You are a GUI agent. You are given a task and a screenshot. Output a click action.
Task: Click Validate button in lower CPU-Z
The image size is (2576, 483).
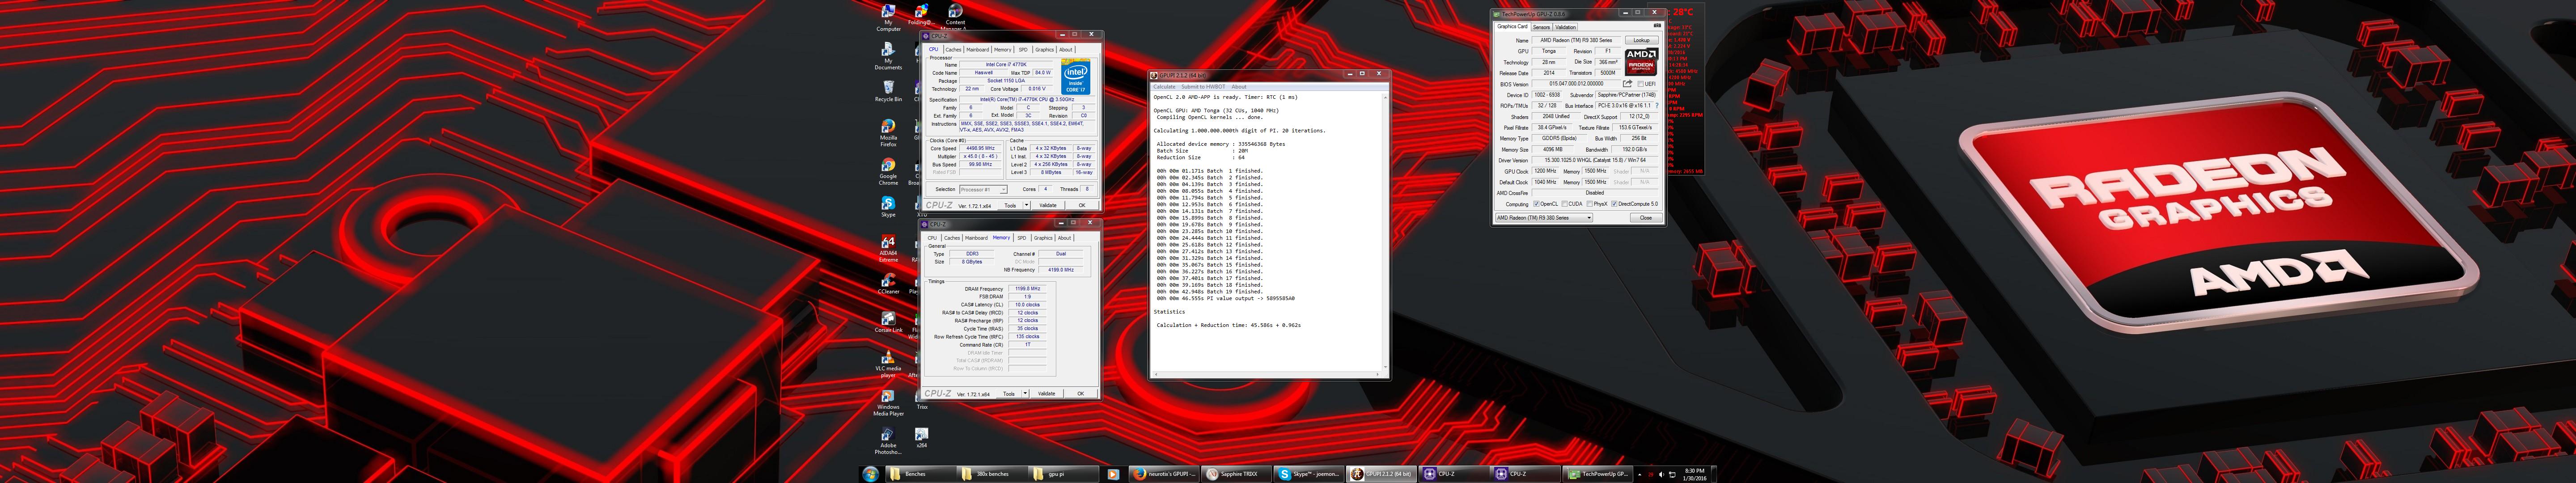tap(1047, 394)
